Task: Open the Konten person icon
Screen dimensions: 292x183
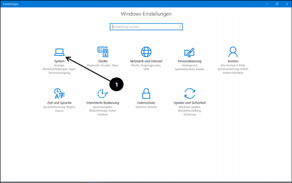Action: click(233, 52)
